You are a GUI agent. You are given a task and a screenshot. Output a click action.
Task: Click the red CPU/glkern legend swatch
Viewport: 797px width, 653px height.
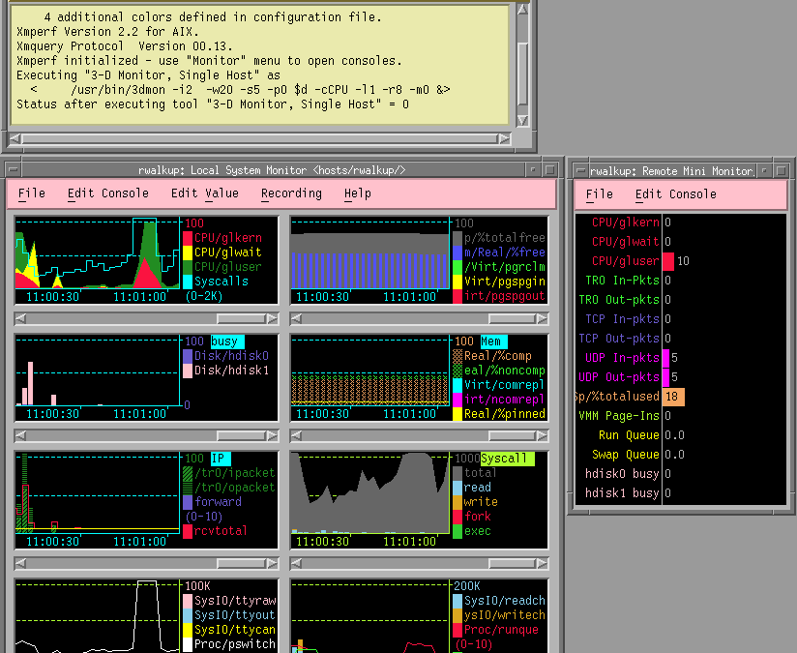click(x=188, y=237)
